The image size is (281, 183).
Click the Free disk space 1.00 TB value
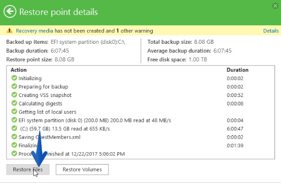tap(198, 60)
